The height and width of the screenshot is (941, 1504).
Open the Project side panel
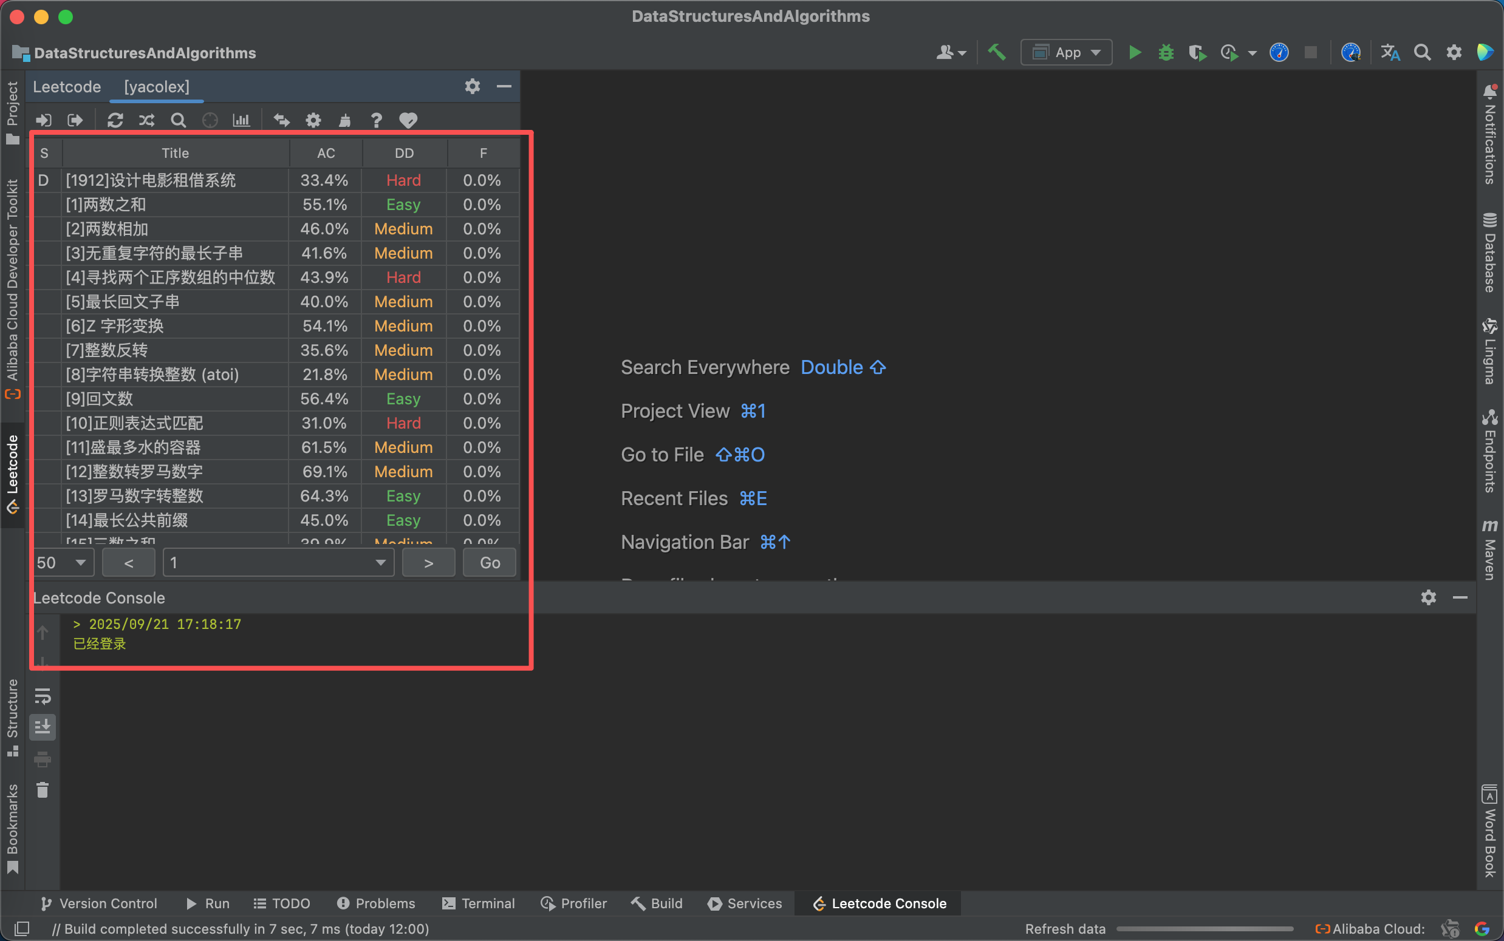point(12,112)
